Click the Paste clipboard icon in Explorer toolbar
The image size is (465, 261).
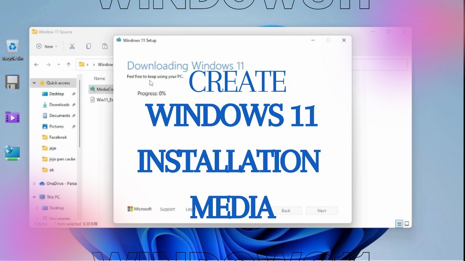pyautogui.click(x=105, y=46)
